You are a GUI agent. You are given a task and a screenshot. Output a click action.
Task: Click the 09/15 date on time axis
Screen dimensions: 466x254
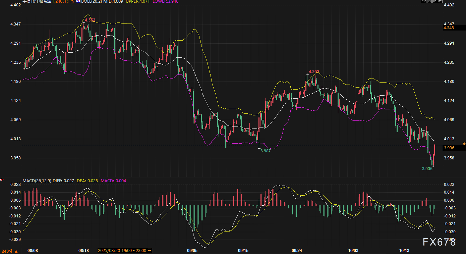(243, 251)
